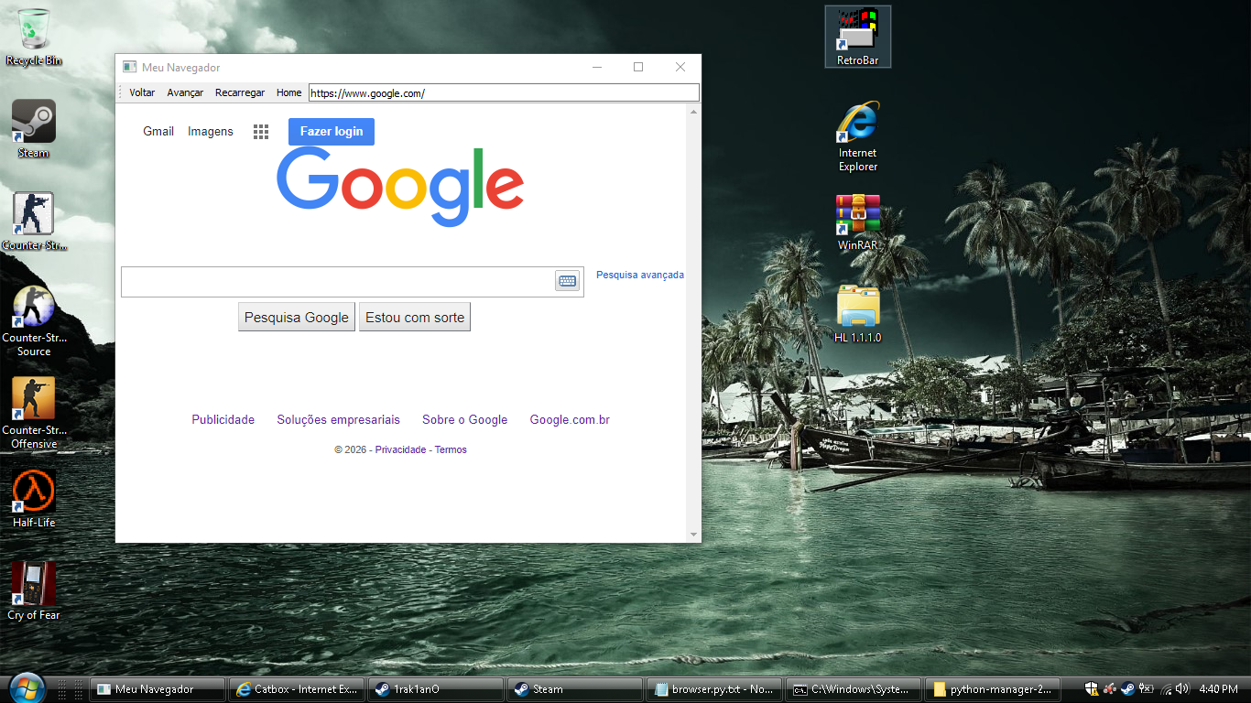Image resolution: width=1251 pixels, height=703 pixels.
Task: Open the WinRAR desktop shortcut
Action: pyautogui.click(x=857, y=215)
